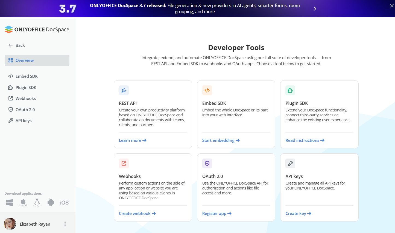Select Overview in the sidebar

pyautogui.click(x=37, y=60)
